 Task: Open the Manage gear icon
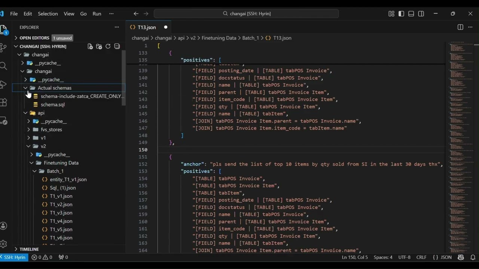click(3, 244)
